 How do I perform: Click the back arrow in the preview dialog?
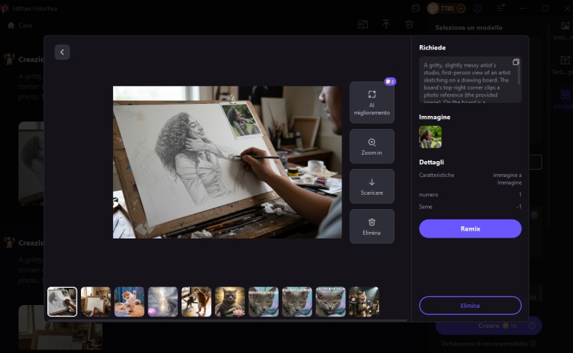62,52
